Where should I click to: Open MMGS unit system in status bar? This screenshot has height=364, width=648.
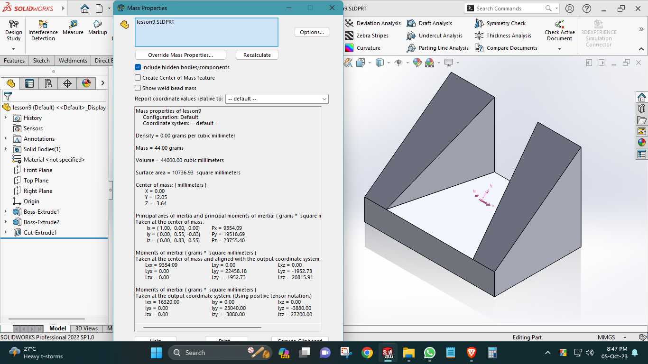(x=606, y=337)
